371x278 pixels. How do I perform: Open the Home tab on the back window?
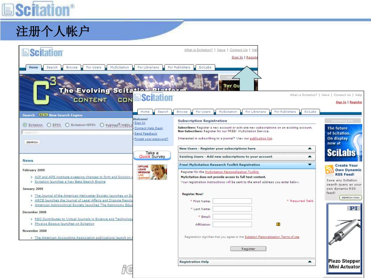pyautogui.click(x=33, y=67)
